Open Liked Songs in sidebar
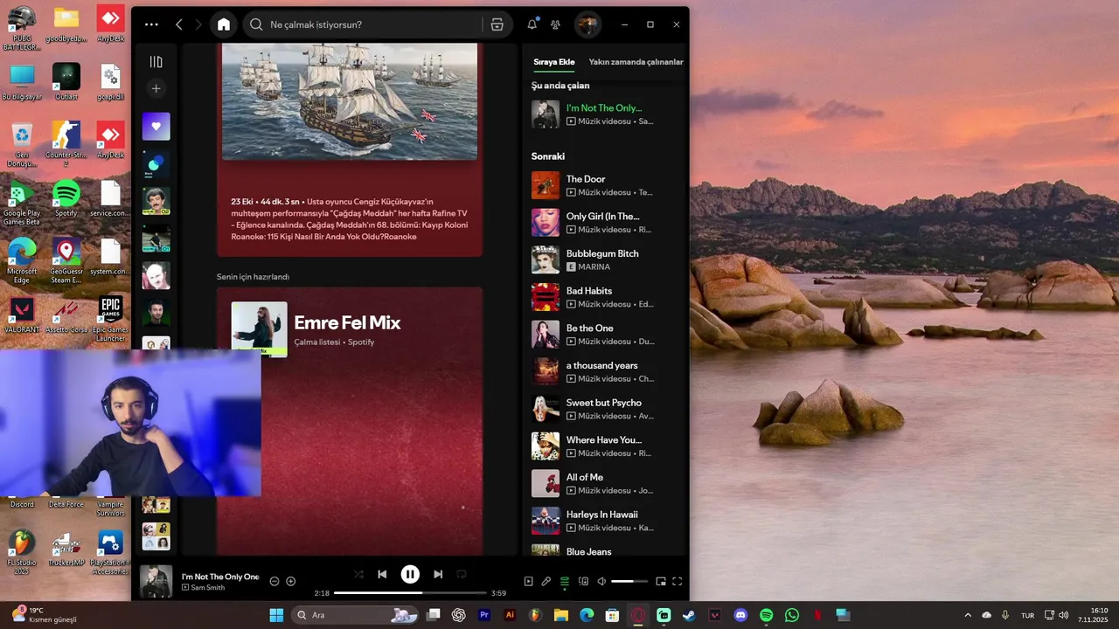Image resolution: width=1119 pixels, height=629 pixels. click(156, 126)
